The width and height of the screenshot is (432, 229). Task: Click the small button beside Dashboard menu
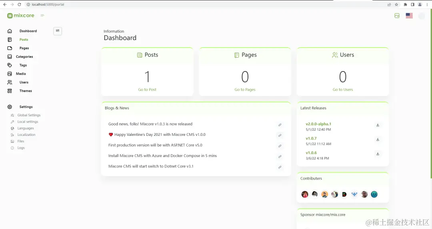[x=58, y=31]
